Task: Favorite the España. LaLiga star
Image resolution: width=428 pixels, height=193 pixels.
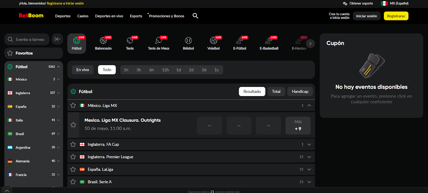Action: [x=73, y=169]
